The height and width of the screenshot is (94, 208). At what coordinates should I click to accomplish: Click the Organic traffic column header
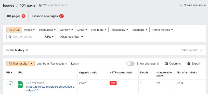(x=88, y=73)
